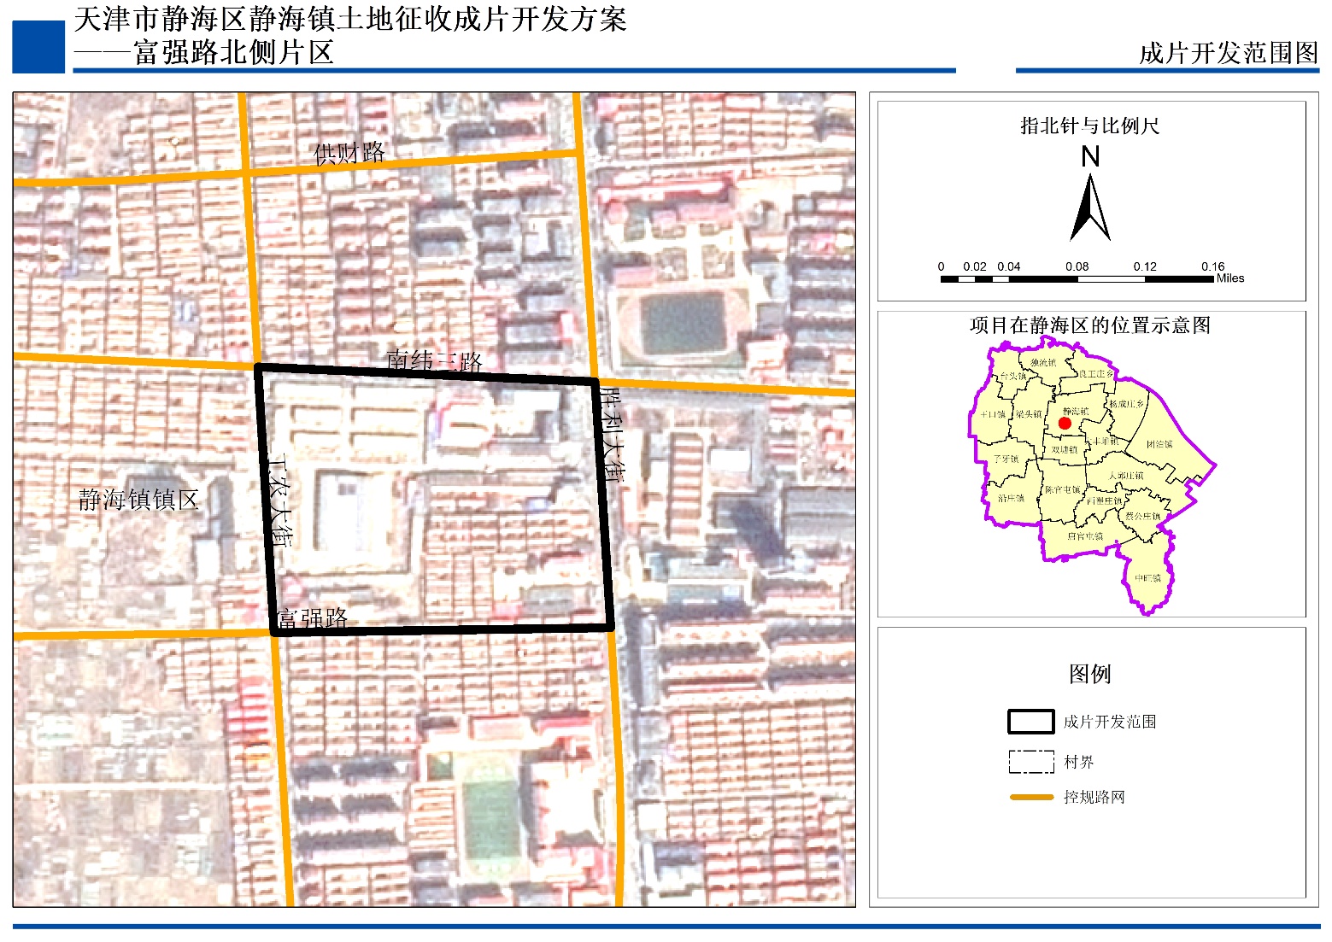Click the 项目在静海区的位置示意图 heading
1332x942 pixels.
tap(1089, 325)
